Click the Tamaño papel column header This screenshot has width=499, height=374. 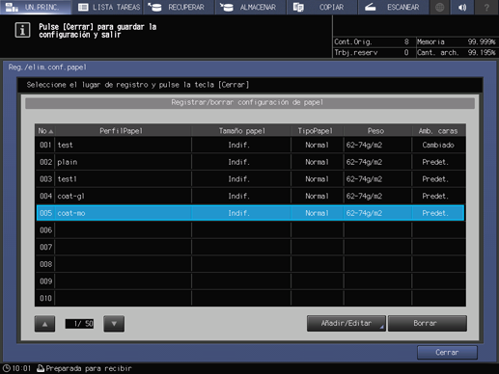coord(241,131)
